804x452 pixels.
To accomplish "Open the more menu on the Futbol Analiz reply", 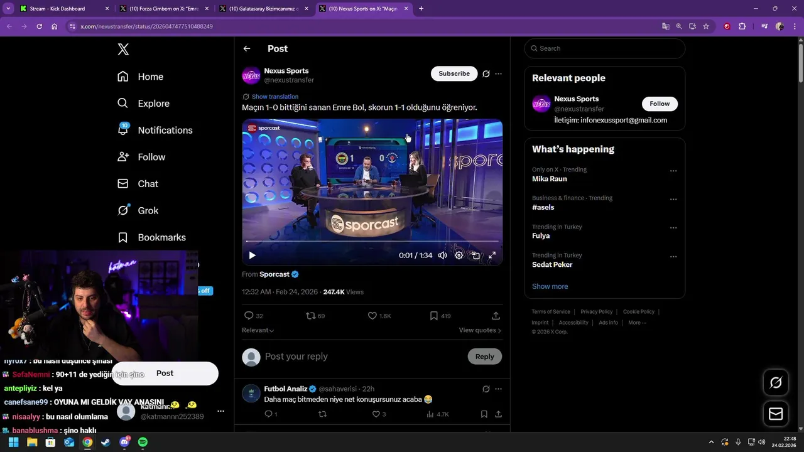I will (x=498, y=389).
